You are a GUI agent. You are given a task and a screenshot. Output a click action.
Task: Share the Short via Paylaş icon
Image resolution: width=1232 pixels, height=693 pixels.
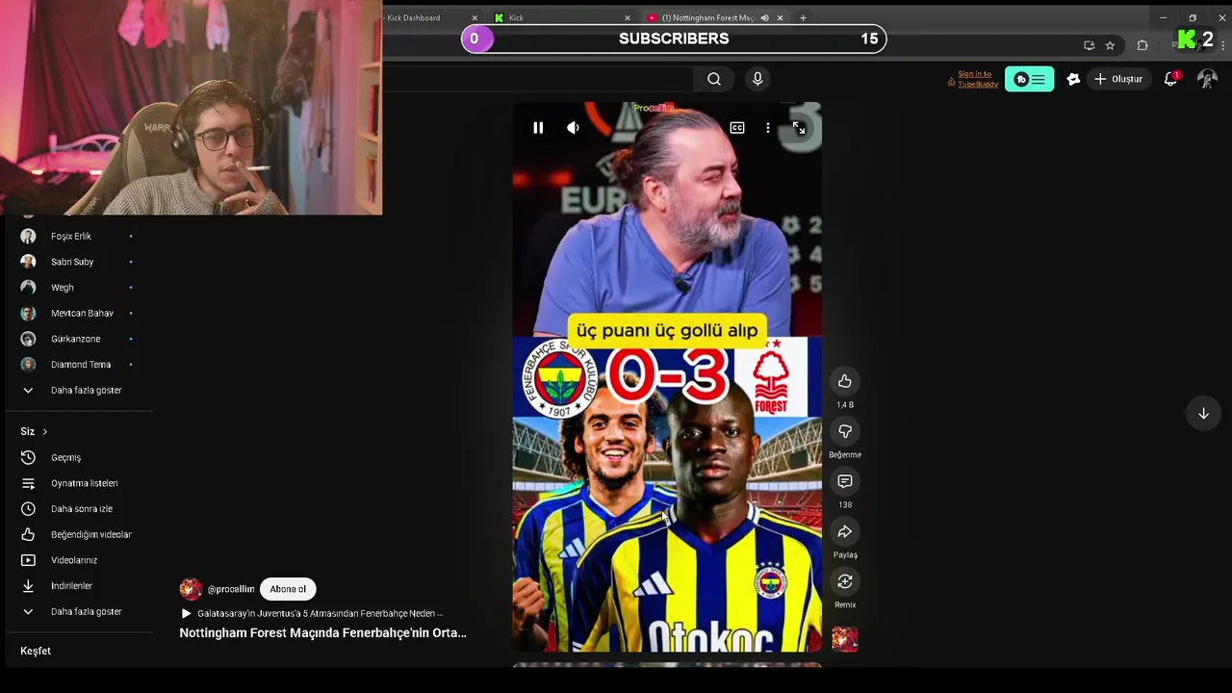[x=844, y=531]
